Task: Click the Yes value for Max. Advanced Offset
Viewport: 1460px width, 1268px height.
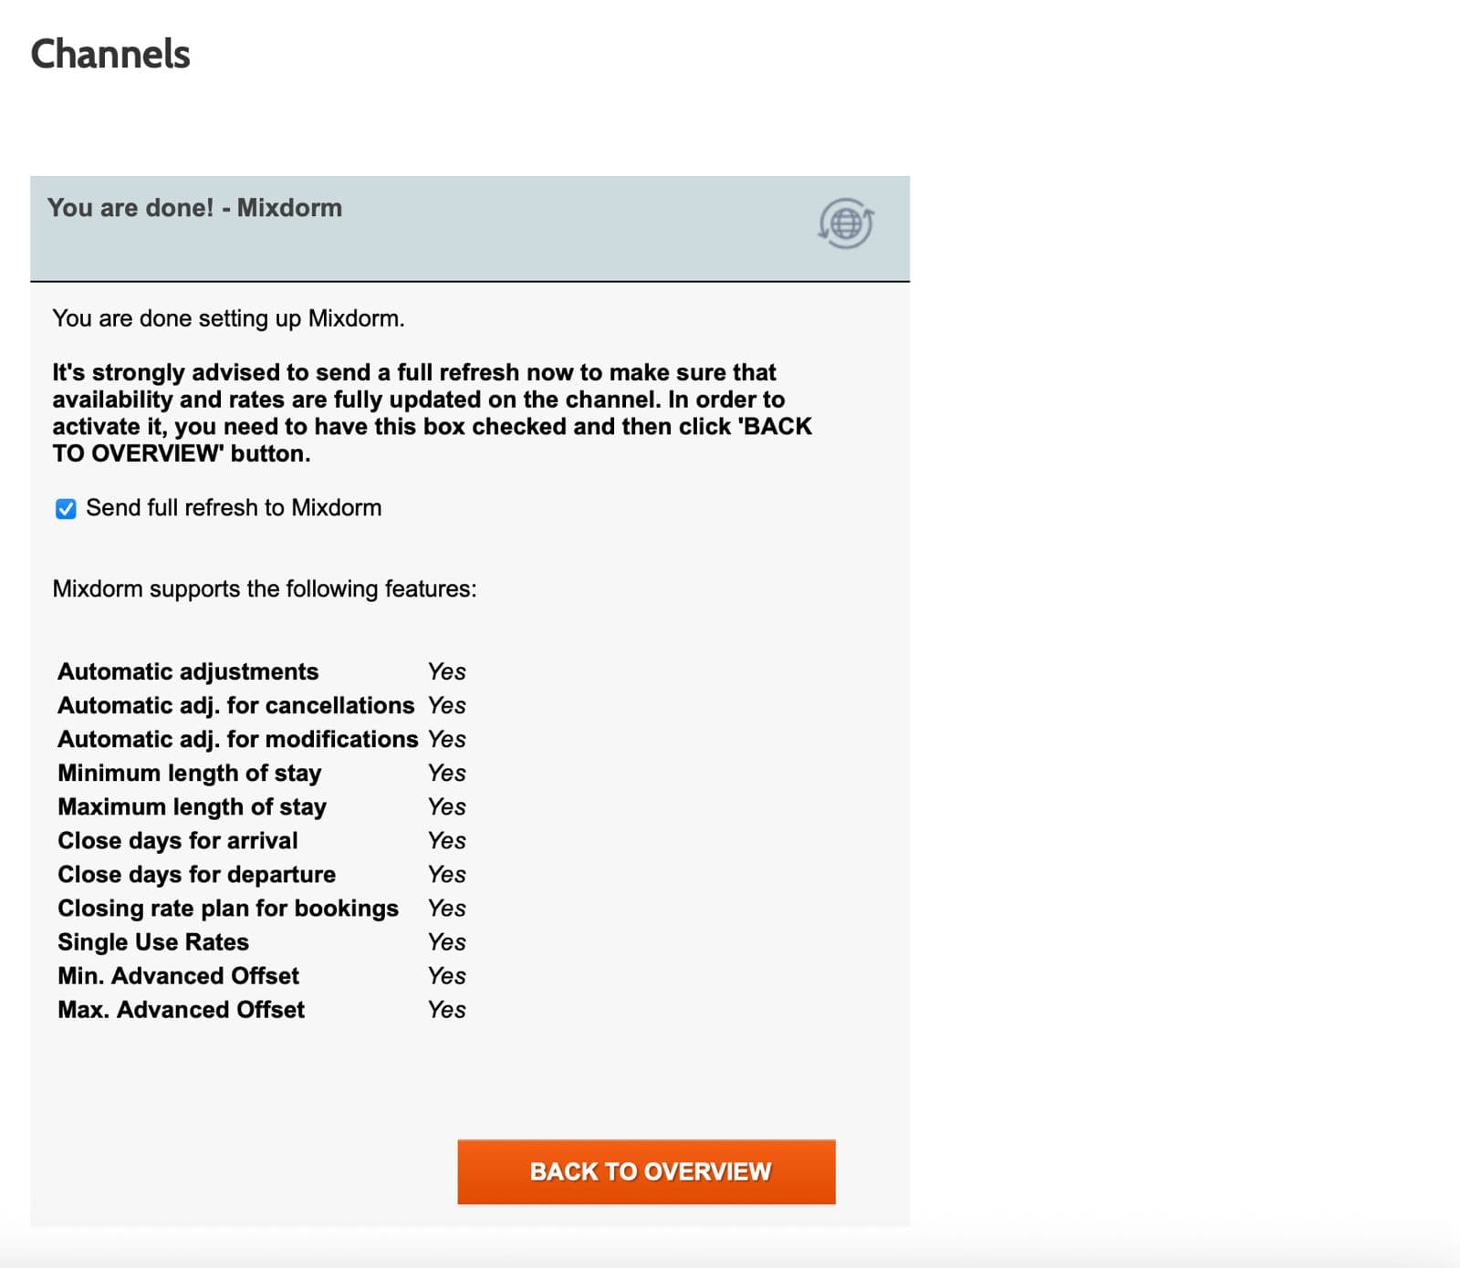Action: coord(447,1009)
